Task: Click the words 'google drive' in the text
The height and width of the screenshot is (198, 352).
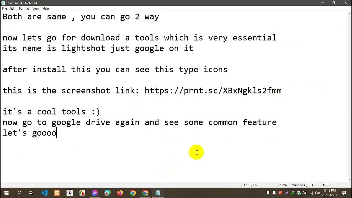Action: pos(81,122)
